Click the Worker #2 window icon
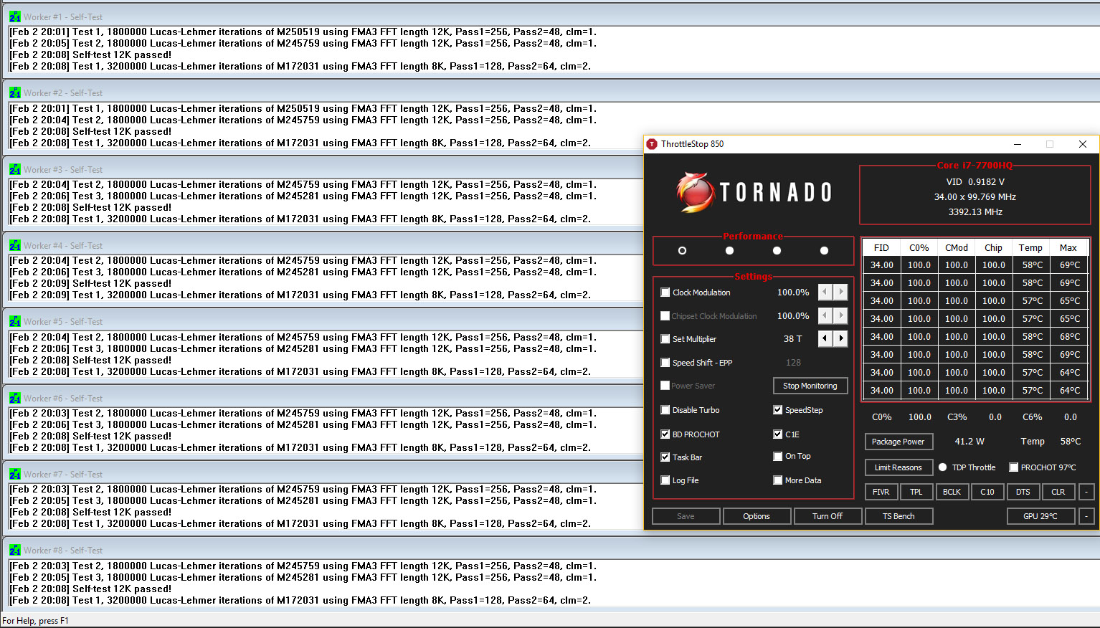The width and height of the screenshot is (1100, 628). click(x=15, y=92)
